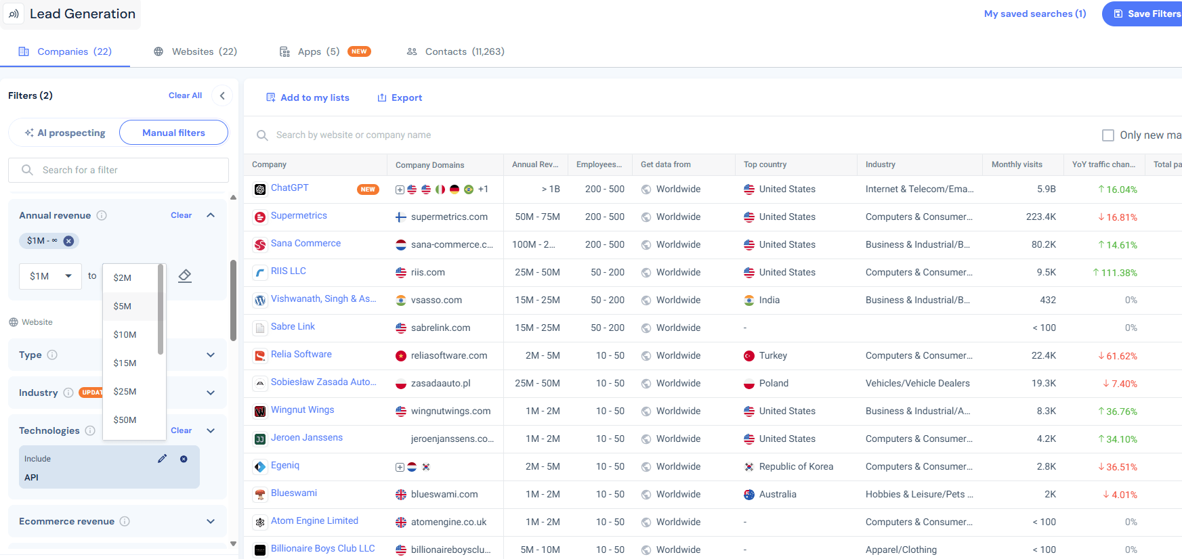
Task: Click Clear All filters link
Action: [x=185, y=95]
